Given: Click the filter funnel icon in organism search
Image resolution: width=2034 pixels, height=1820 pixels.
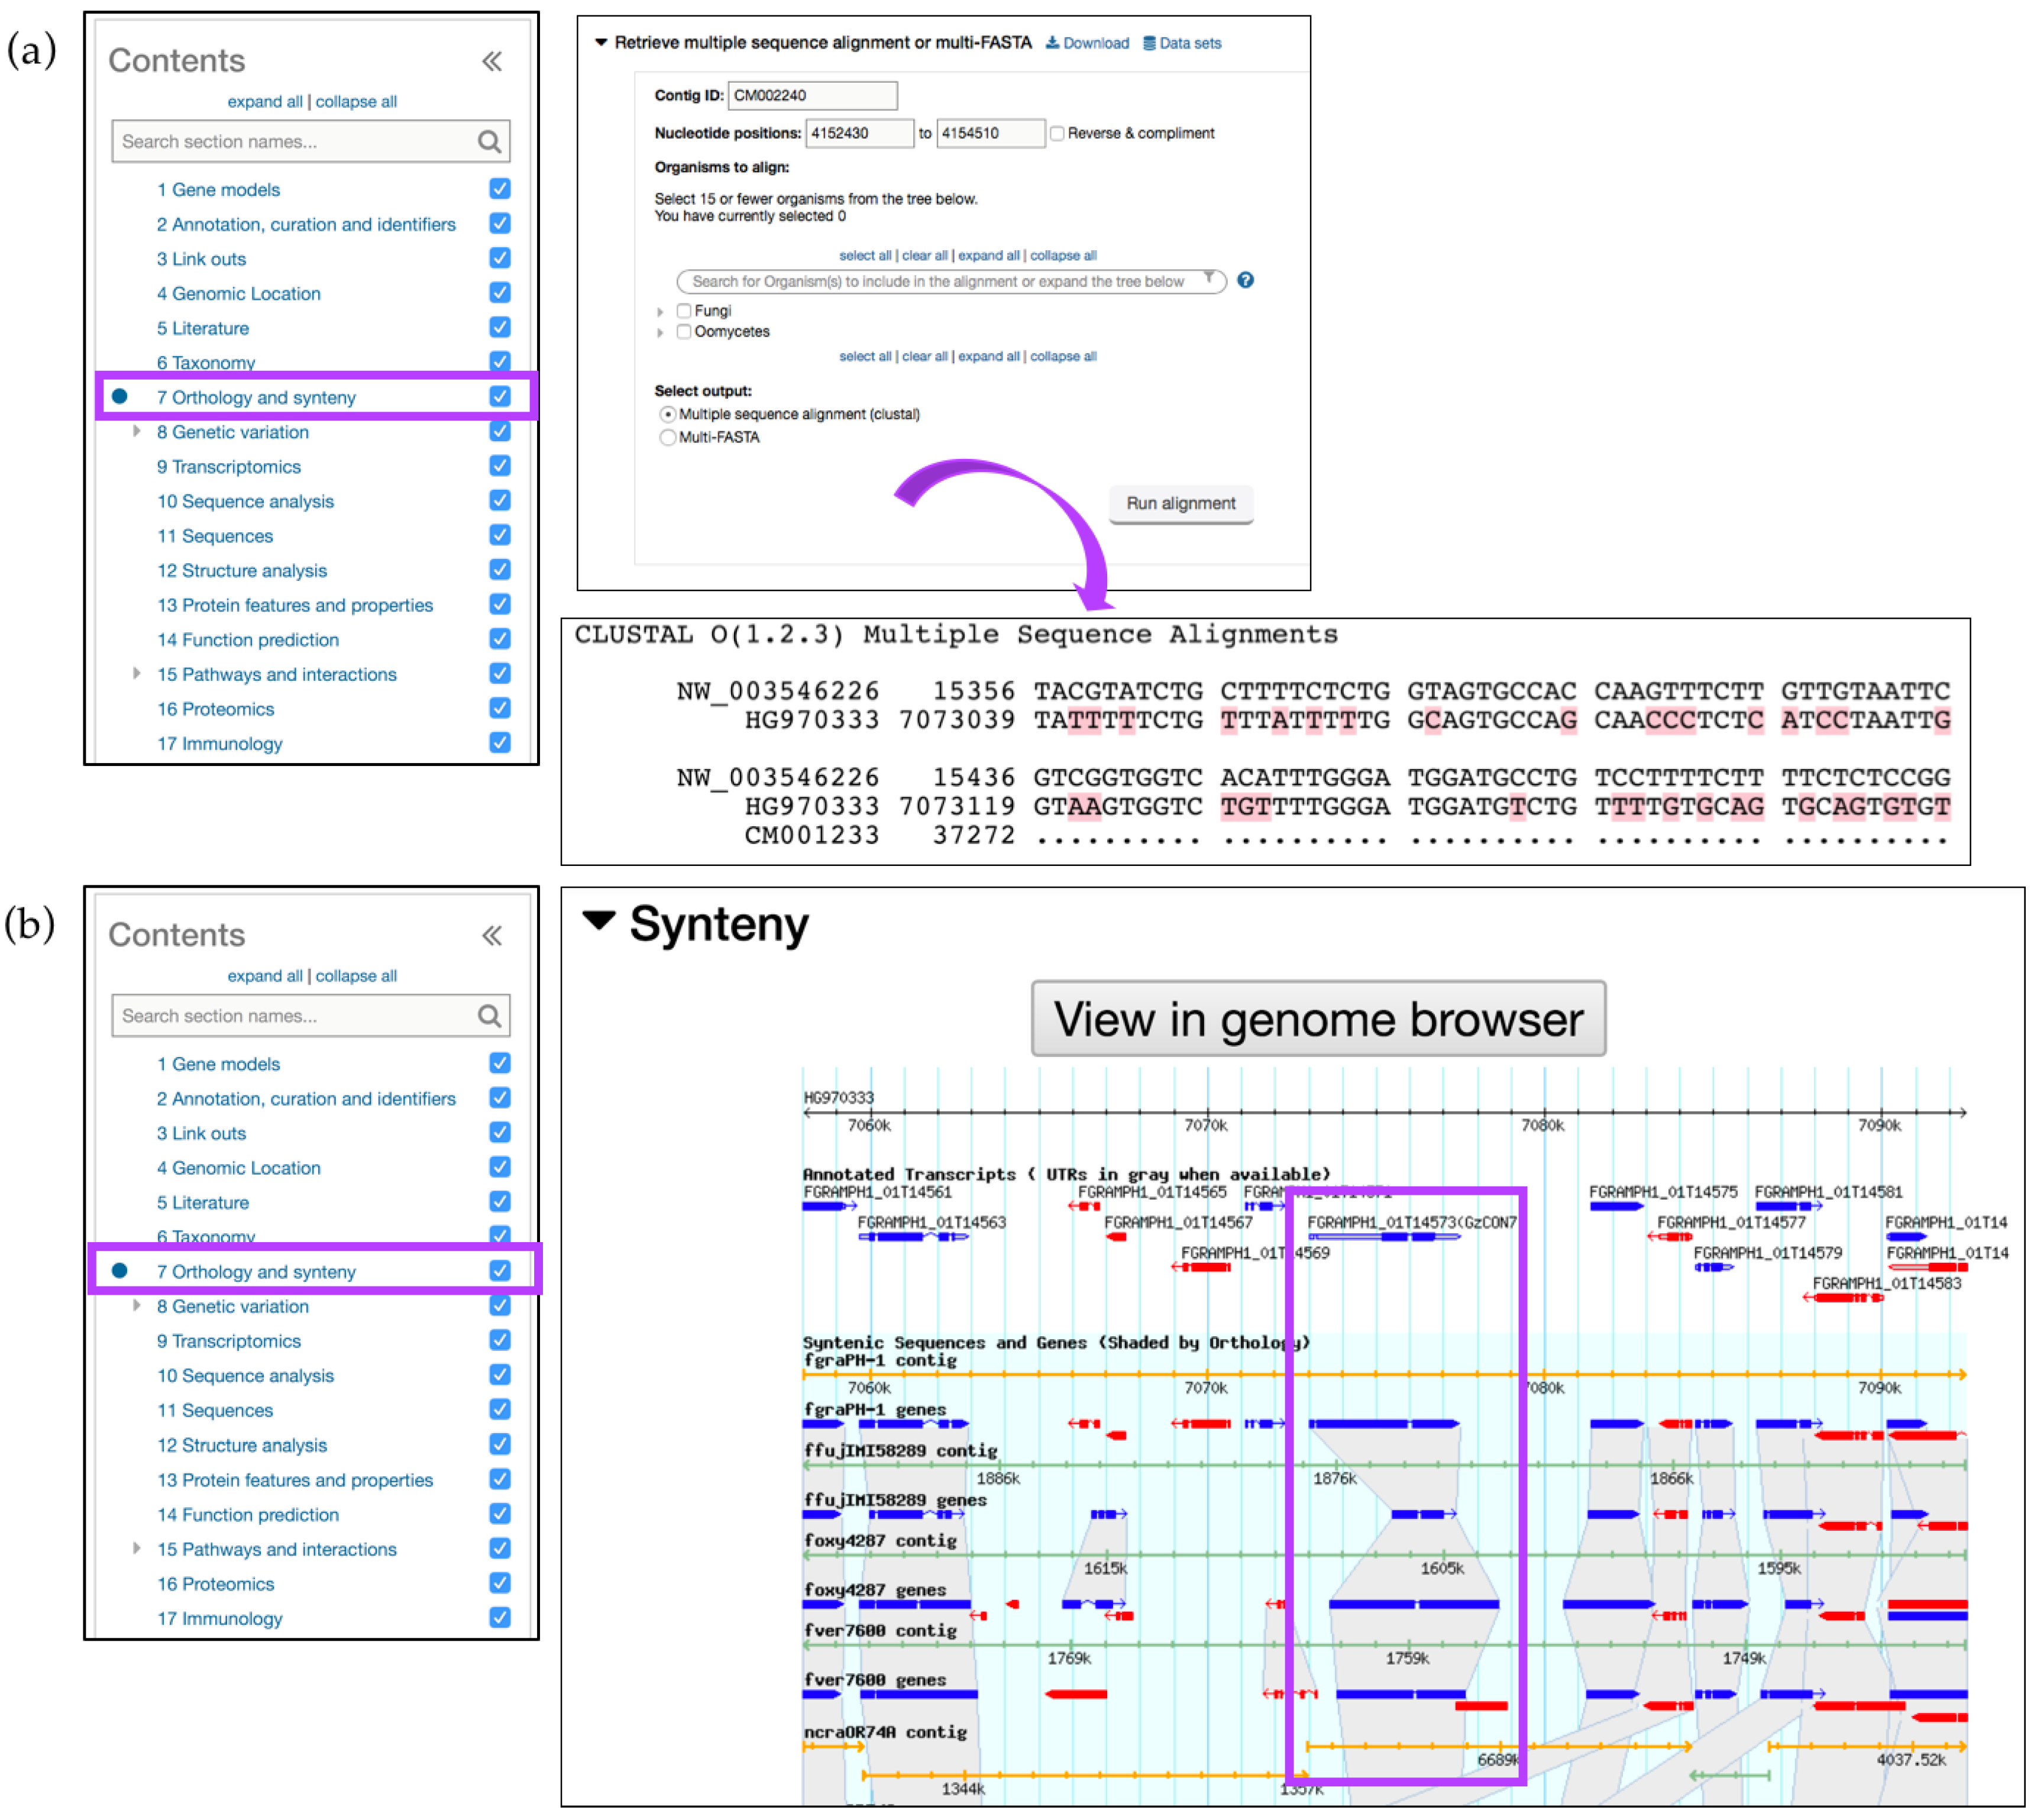Looking at the screenshot, I should tap(1208, 278).
